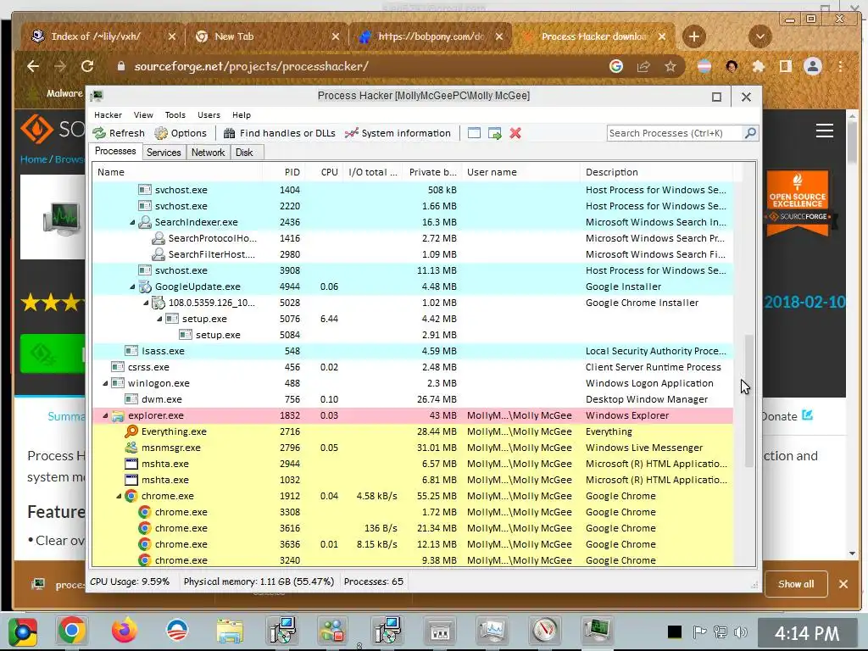
Task: Click the find window and thread icon
Action: (495, 133)
